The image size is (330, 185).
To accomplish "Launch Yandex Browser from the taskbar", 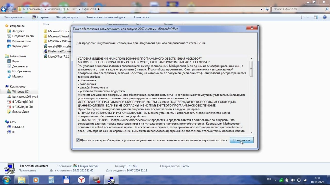I will 81,180.
